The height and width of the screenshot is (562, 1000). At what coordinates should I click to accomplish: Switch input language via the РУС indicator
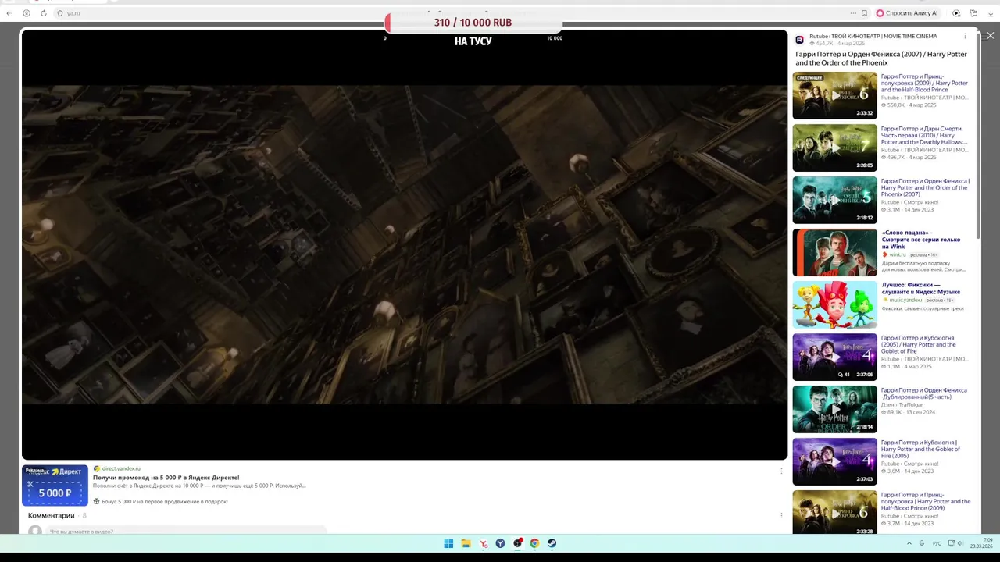[x=937, y=543]
